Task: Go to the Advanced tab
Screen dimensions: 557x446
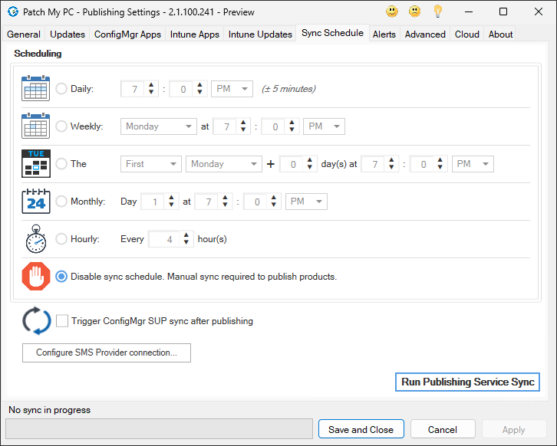Action: pyautogui.click(x=425, y=34)
